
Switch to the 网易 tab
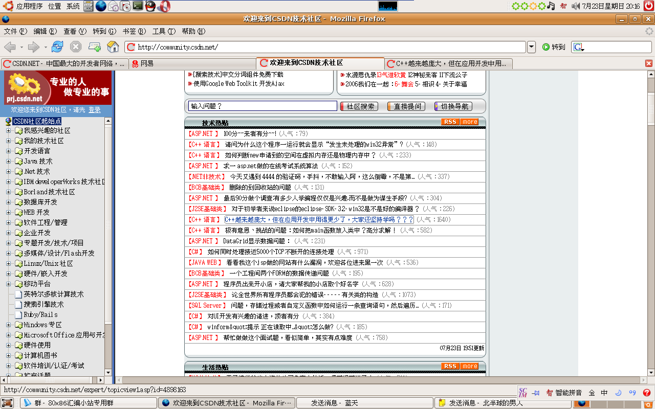pyautogui.click(x=192, y=63)
